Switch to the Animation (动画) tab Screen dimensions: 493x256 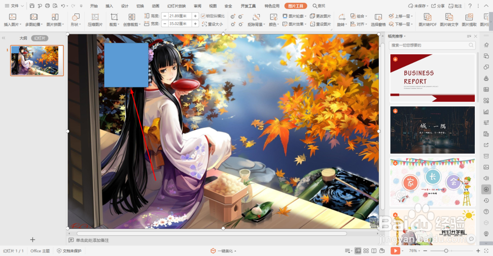[155, 5]
